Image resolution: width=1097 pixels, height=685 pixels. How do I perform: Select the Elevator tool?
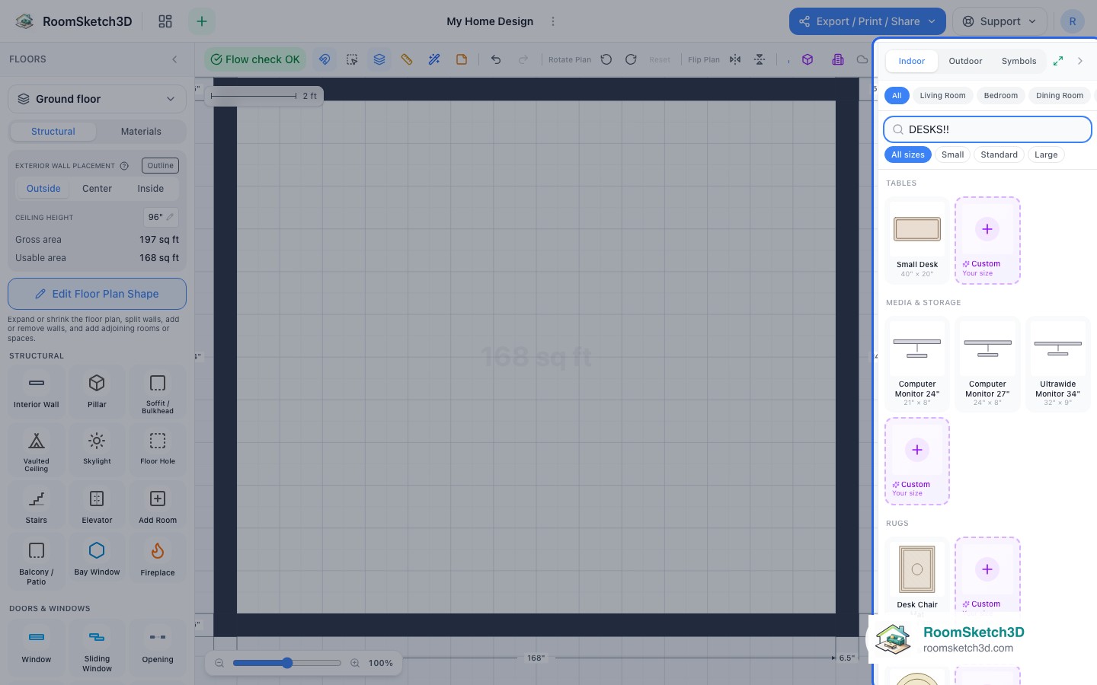(x=97, y=507)
